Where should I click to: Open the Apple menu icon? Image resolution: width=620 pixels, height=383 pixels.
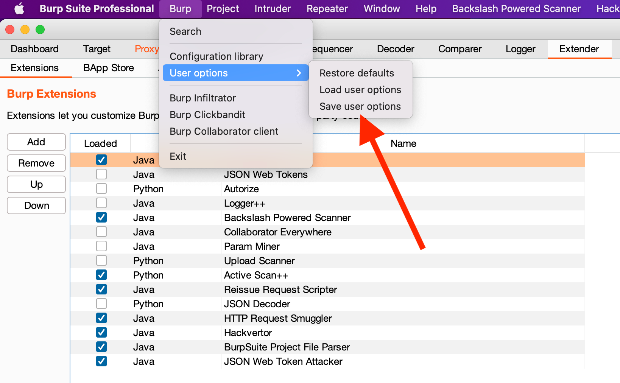tap(19, 8)
